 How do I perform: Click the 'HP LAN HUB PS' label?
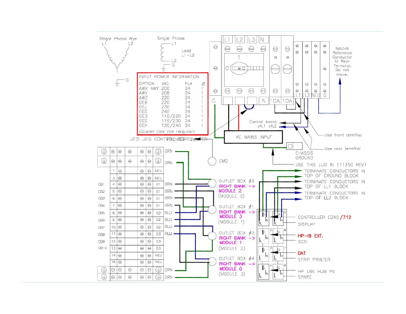click(x=316, y=271)
